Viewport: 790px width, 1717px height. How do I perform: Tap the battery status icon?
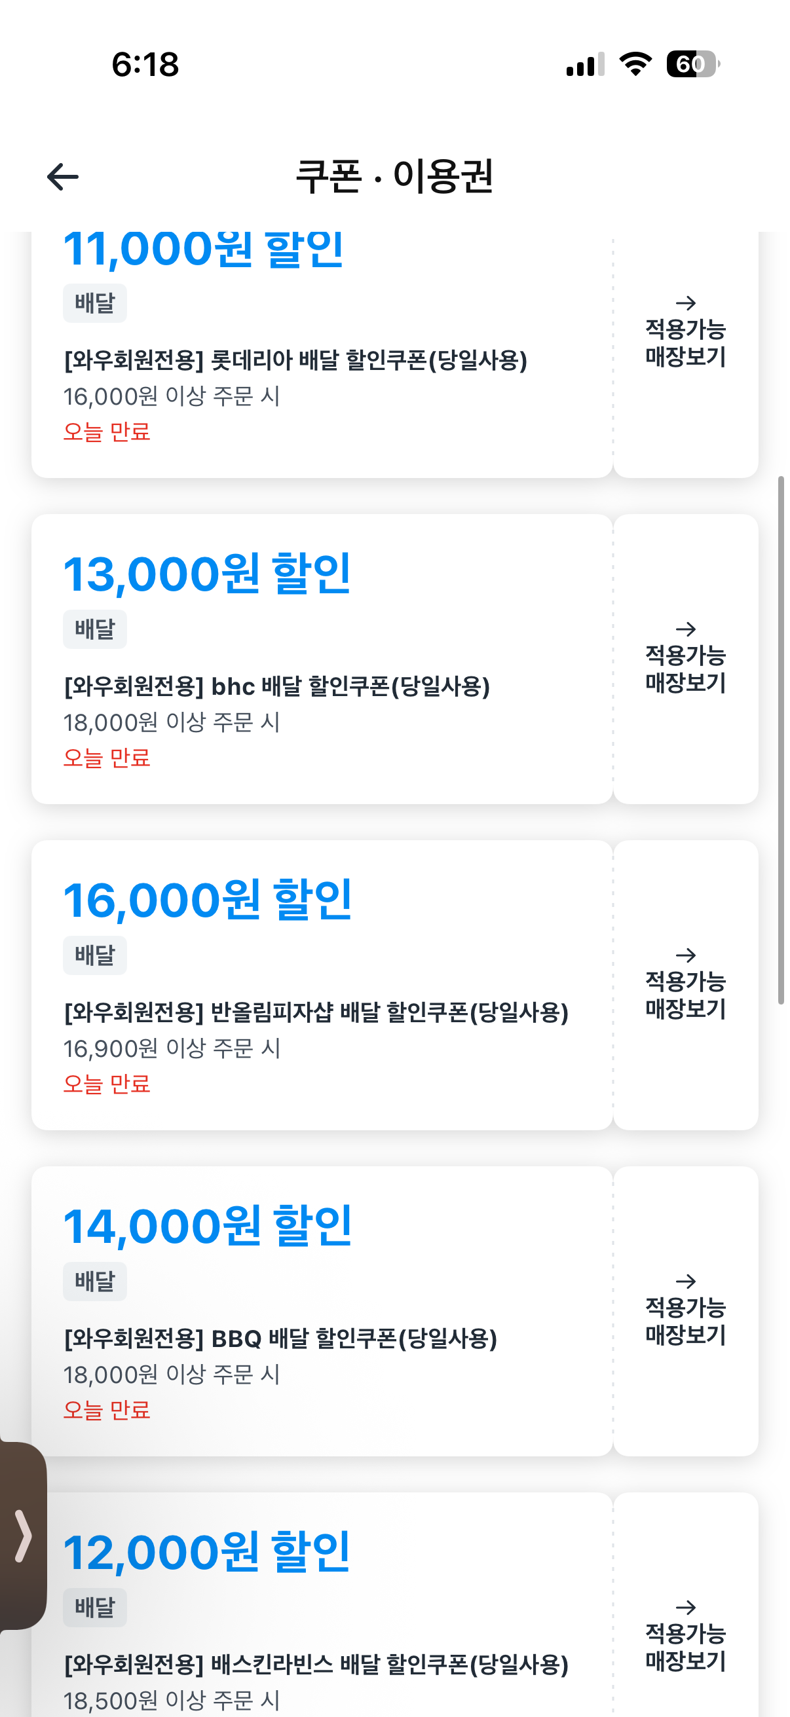click(692, 64)
